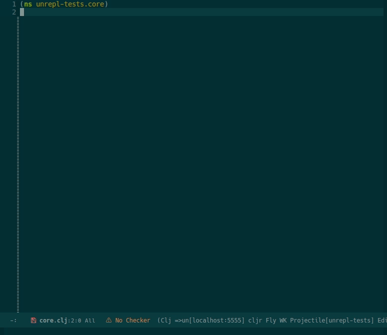Click the cljr minor mode indicator
The width and height of the screenshot is (387, 335).
click(x=255, y=321)
